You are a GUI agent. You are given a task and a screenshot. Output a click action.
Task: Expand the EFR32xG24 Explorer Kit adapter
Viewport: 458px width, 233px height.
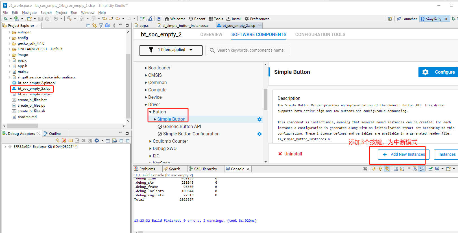(x=5, y=147)
